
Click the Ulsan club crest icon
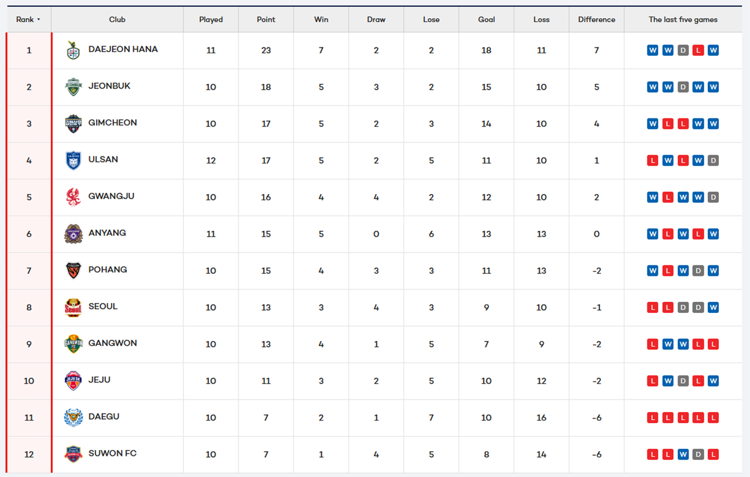point(73,161)
